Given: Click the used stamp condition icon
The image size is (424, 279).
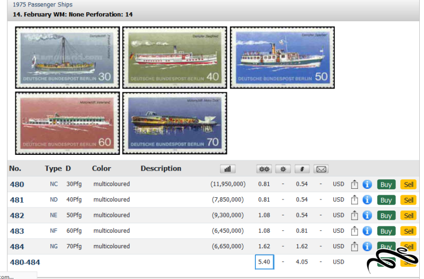Looking at the screenshot, I should [x=302, y=169].
